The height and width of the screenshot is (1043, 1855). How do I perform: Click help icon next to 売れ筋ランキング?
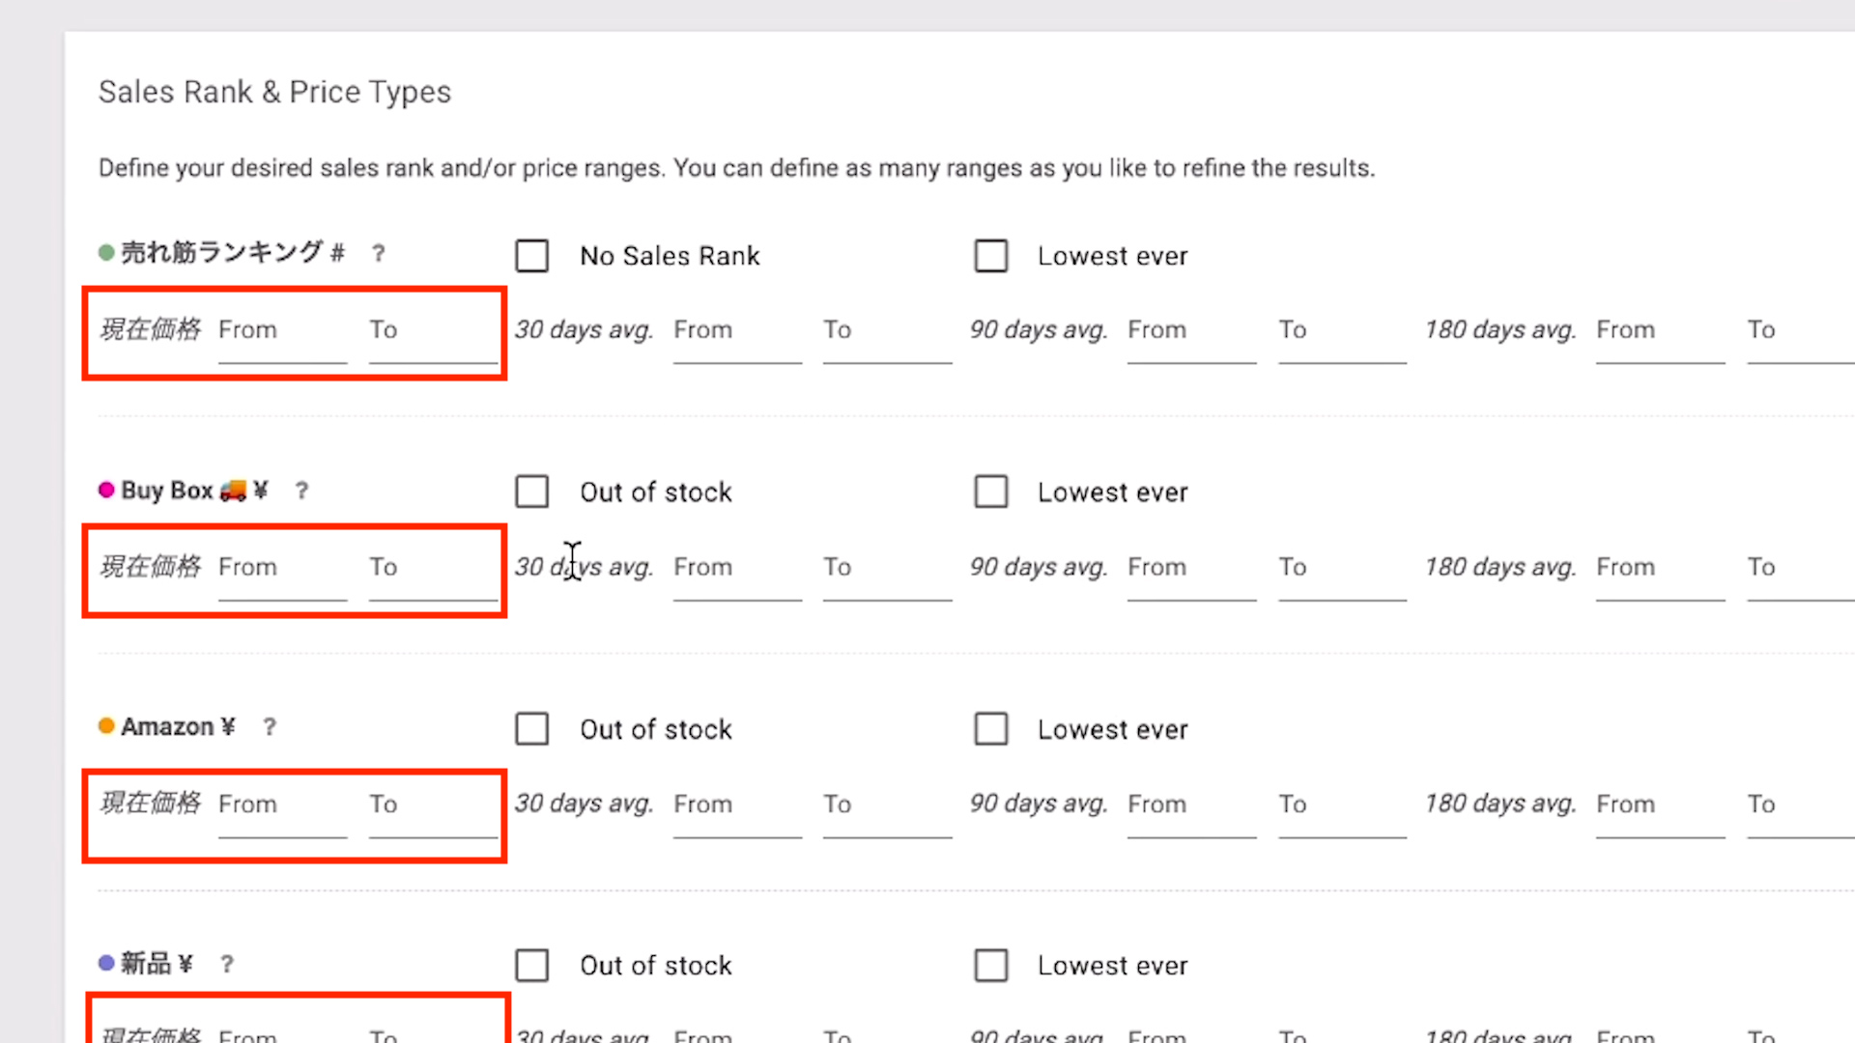pos(379,253)
